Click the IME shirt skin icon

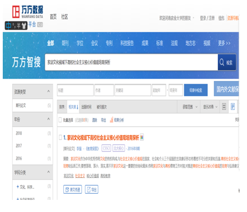(24, 25)
